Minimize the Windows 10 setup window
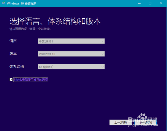 139,3
